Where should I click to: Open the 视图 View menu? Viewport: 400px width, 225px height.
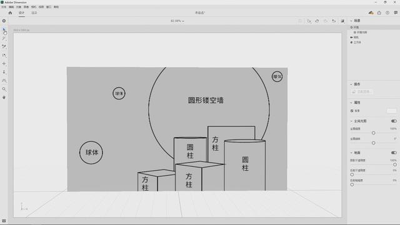[x=41, y=7]
